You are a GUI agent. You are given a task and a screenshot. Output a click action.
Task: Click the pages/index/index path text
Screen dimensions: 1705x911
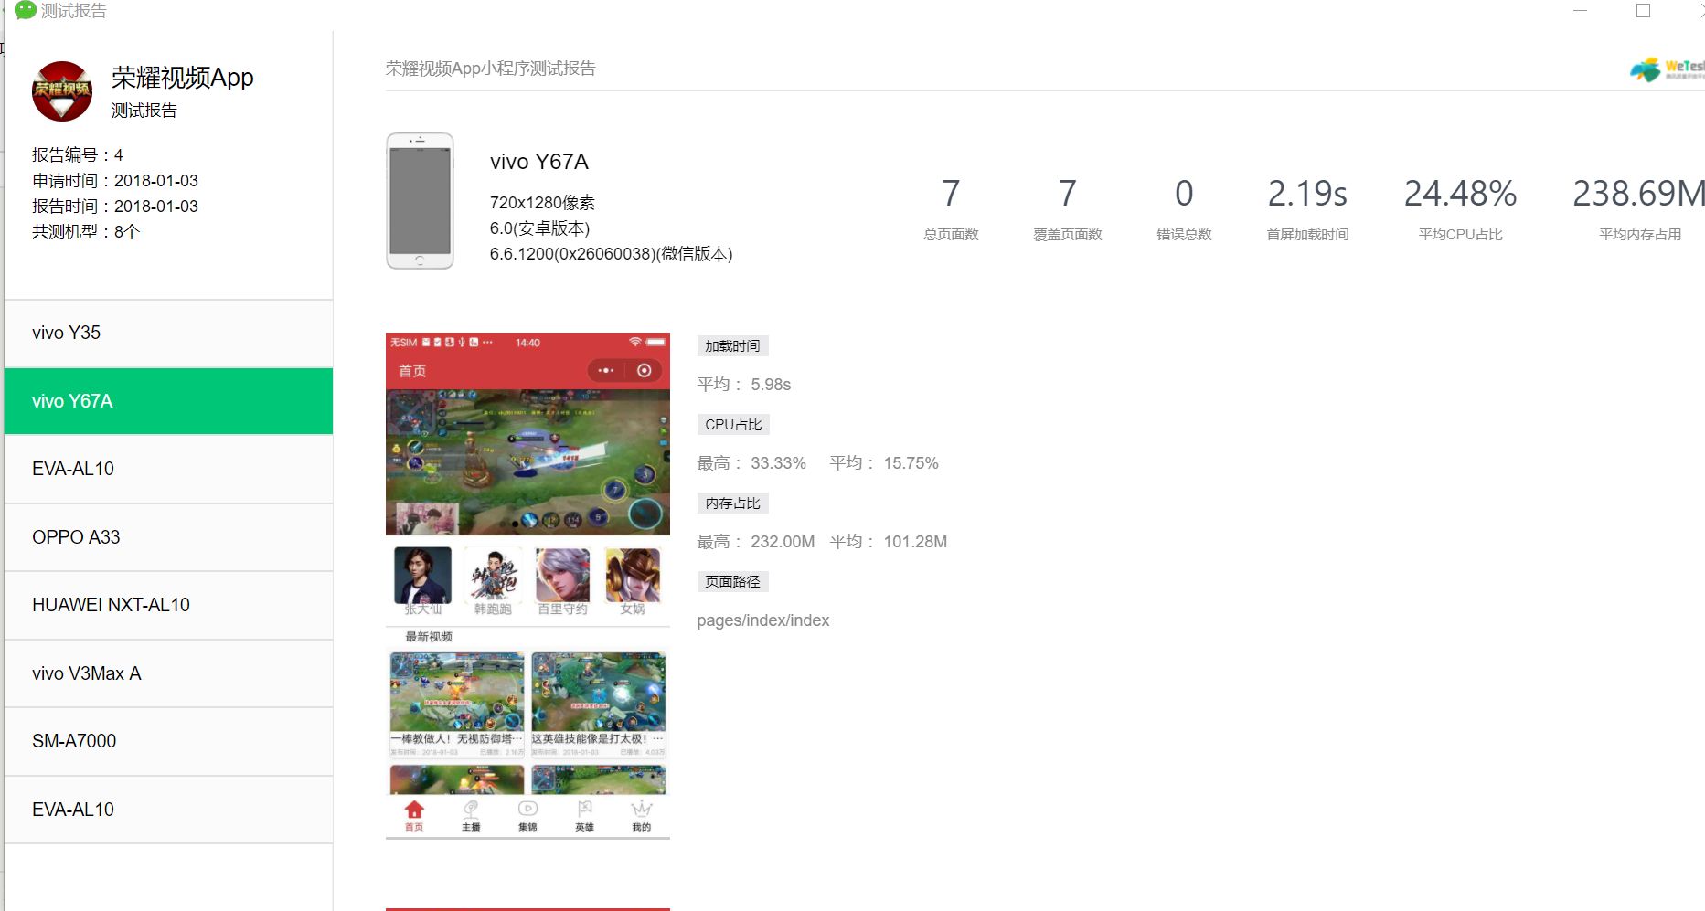tap(763, 620)
